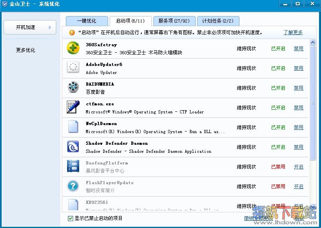Disable AdobeUpdater6 via 禁用 link
The height and width of the screenshot is (228, 321).
(299, 68)
